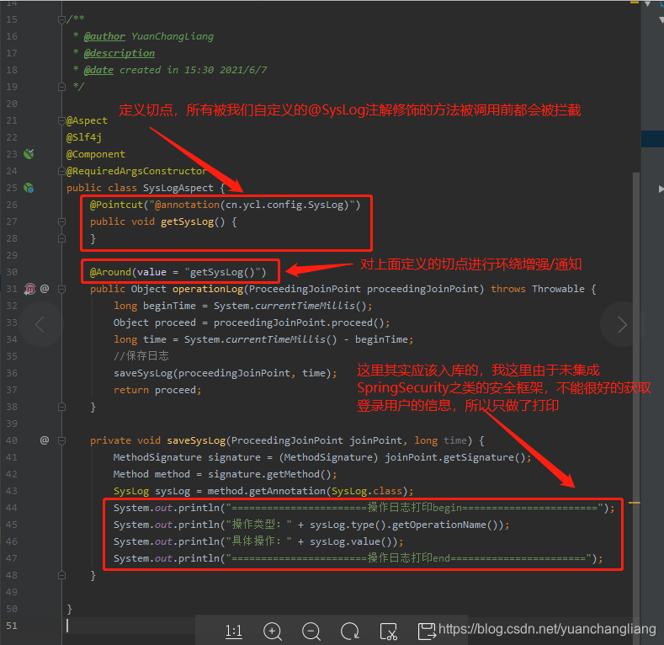Click the return proceed statement
Image resolution: width=664 pixels, height=645 pixels.
tap(157, 390)
